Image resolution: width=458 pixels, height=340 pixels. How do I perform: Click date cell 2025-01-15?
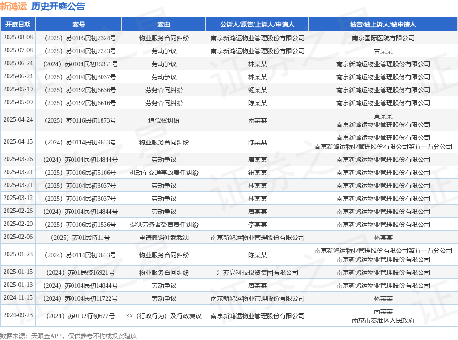[18, 272]
